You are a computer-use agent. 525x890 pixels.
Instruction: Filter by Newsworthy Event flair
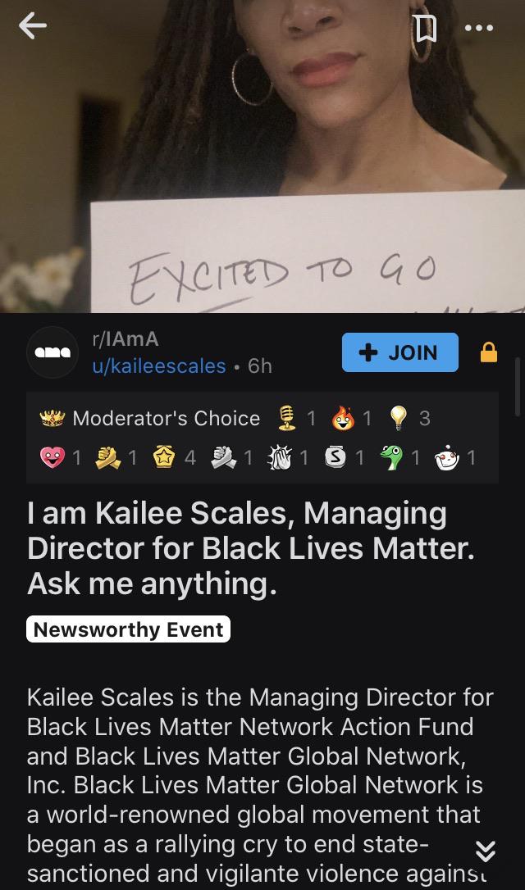pos(129,629)
